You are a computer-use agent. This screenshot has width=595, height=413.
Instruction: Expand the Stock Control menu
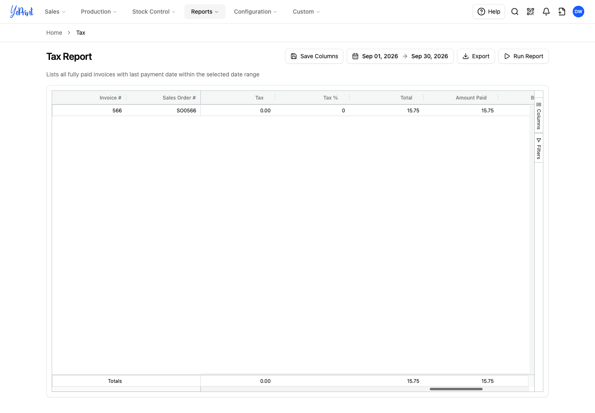[154, 12]
